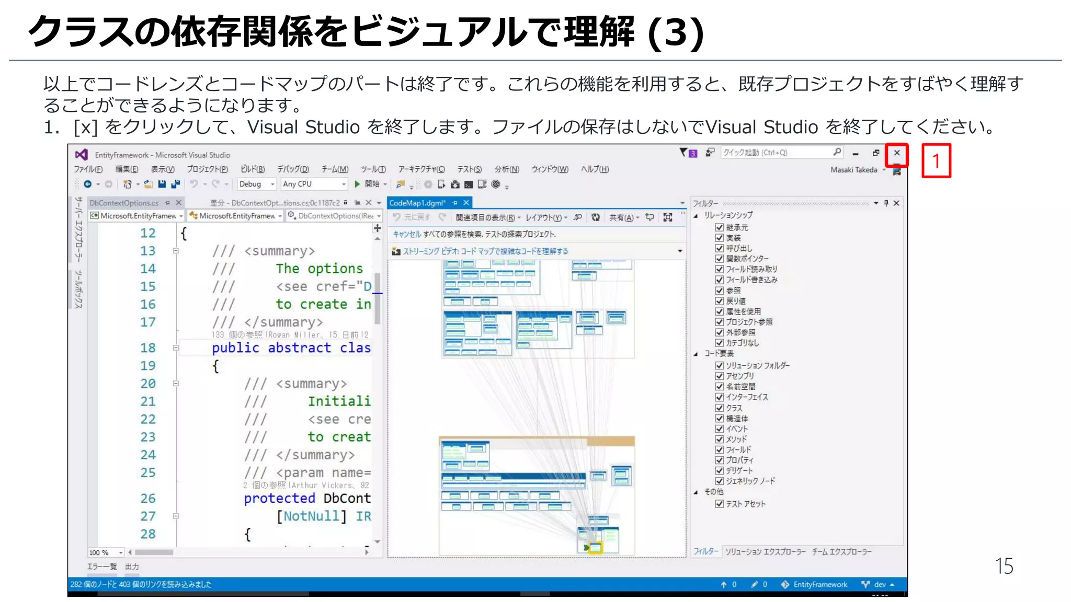Viewport: 1071px width, 602px height.
Task: Click the green Start debugging play icon
Action: click(357, 184)
